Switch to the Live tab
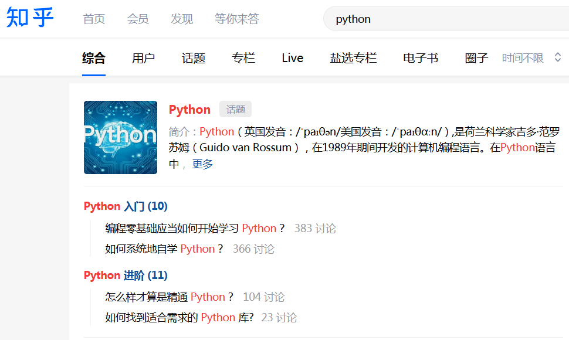Screen dimensions: 569x340 293,58
